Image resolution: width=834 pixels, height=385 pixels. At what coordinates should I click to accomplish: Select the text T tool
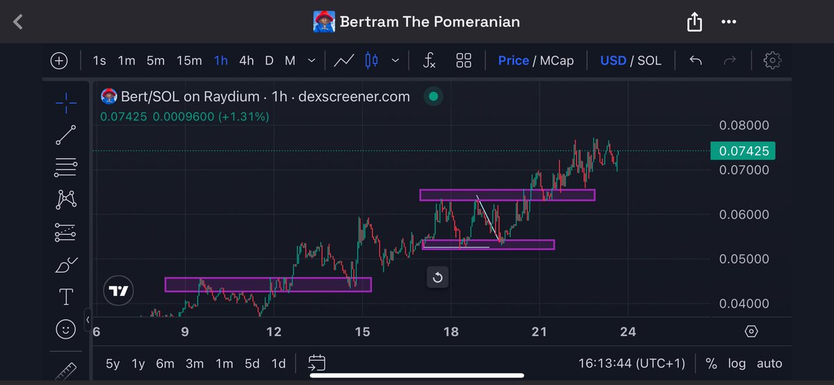click(66, 297)
